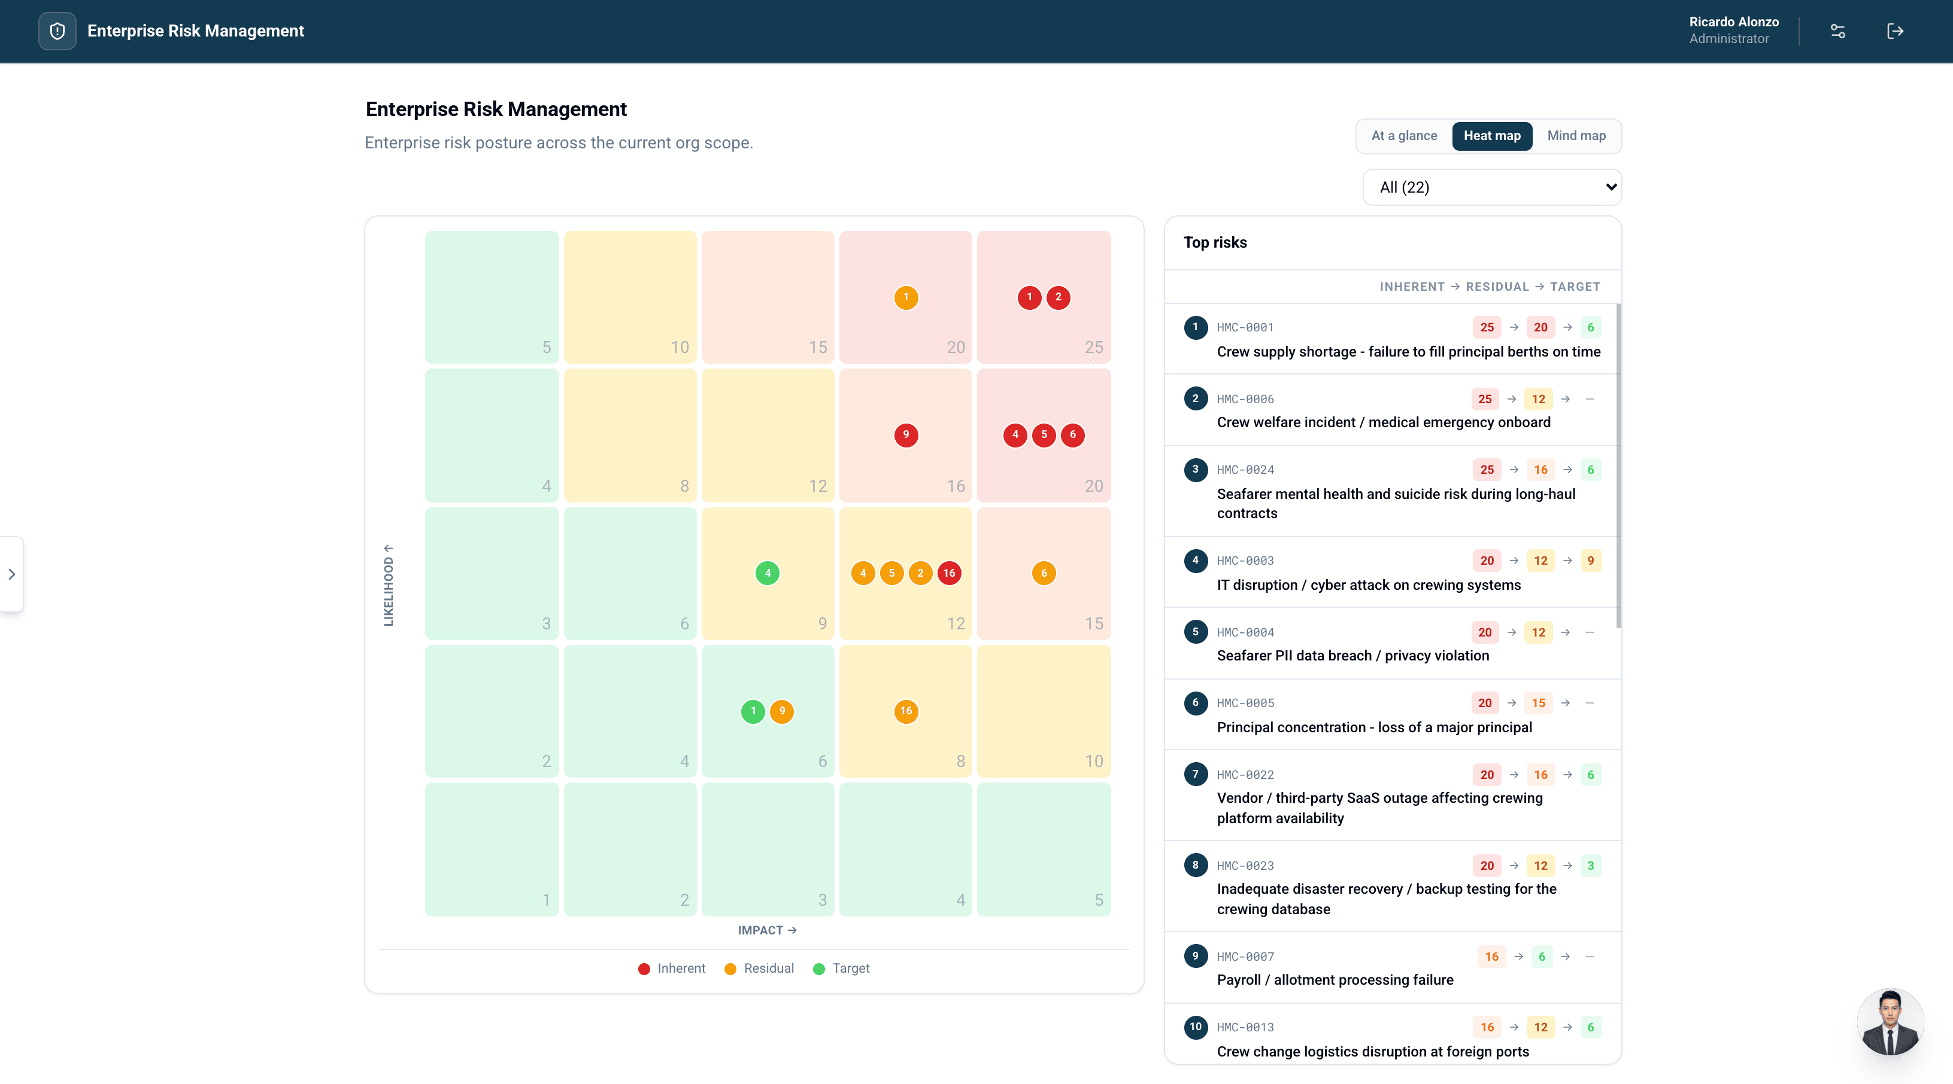This screenshot has width=1953, height=1084.
Task: Click the Ricardo Alonzo user name
Action: [1733, 22]
